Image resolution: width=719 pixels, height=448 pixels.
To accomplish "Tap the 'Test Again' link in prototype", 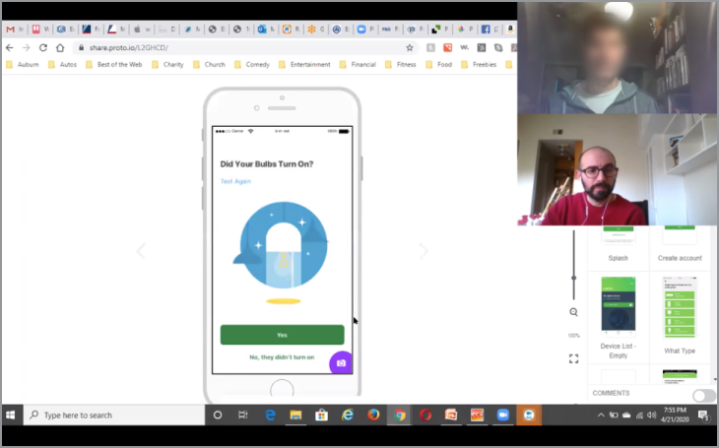I will pos(235,181).
